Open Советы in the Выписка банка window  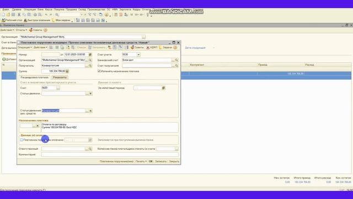(x=36, y=30)
